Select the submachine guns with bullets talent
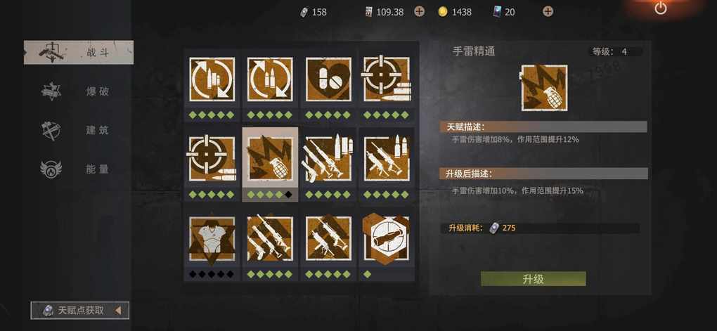 click(x=387, y=158)
